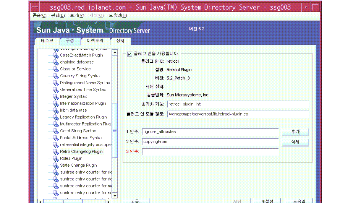
Task: Open the 보기 menu
Action: coord(77,15)
